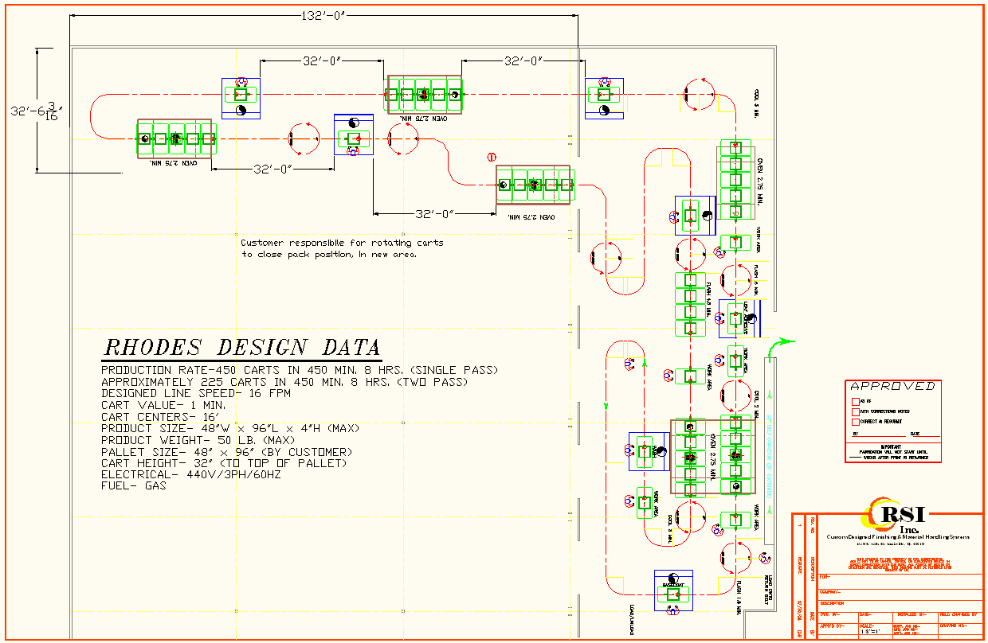Select the IMPORTANT notice in the approval stamp
The image size is (988, 643).
click(892, 452)
